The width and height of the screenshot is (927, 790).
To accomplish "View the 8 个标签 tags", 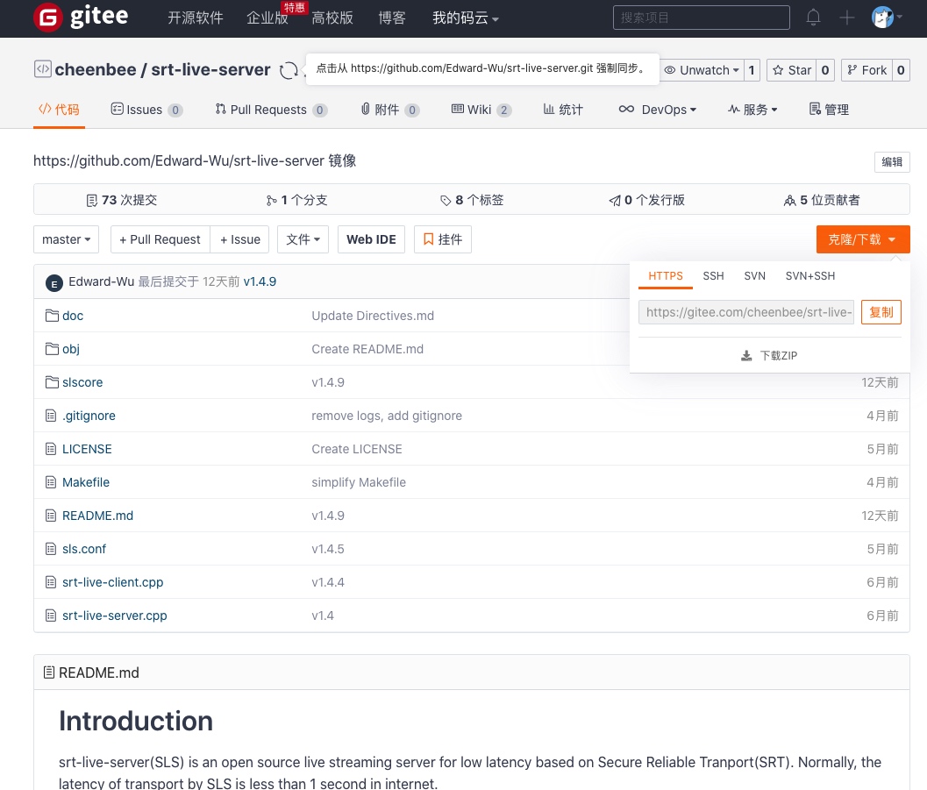I will [x=471, y=200].
